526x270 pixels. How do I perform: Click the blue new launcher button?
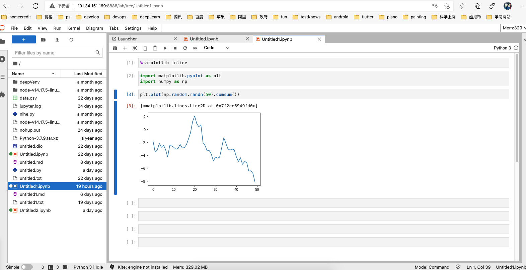(x=24, y=40)
